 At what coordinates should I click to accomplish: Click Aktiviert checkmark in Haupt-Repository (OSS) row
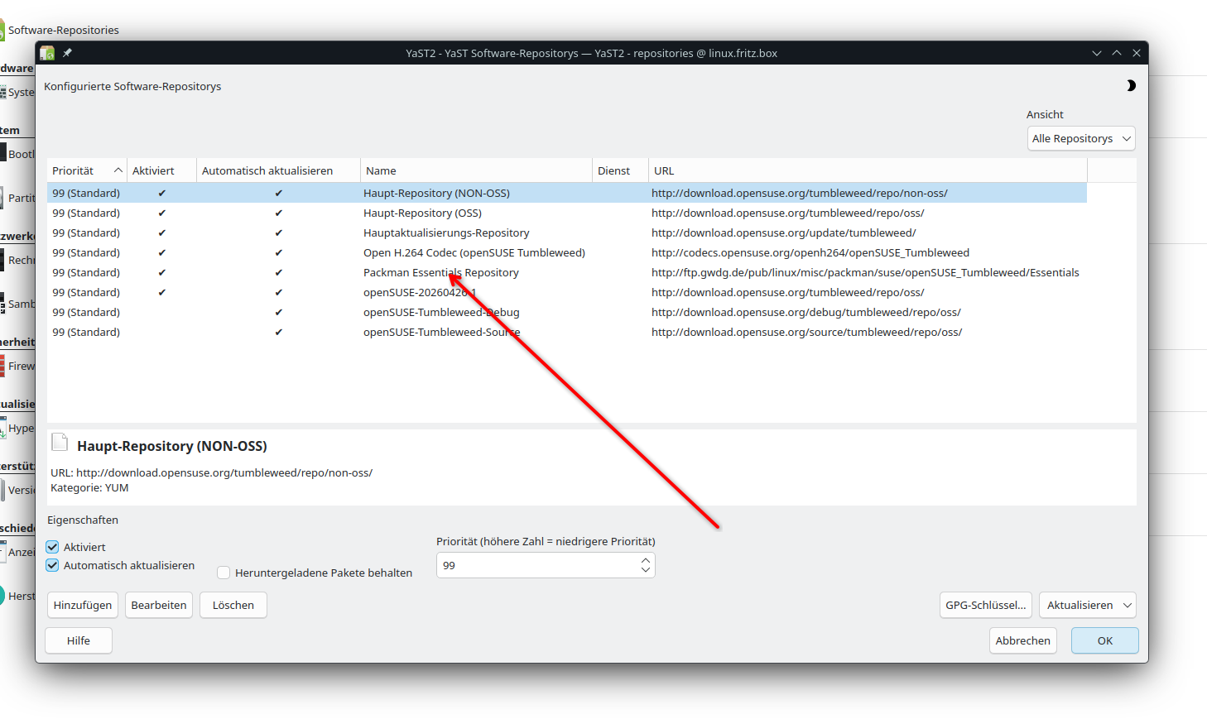(162, 213)
